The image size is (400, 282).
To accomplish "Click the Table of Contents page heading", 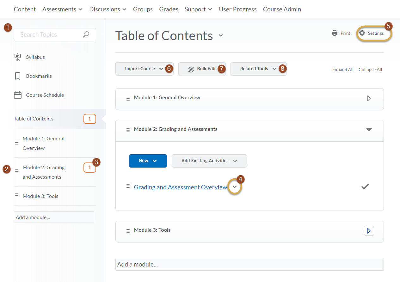I will [164, 36].
